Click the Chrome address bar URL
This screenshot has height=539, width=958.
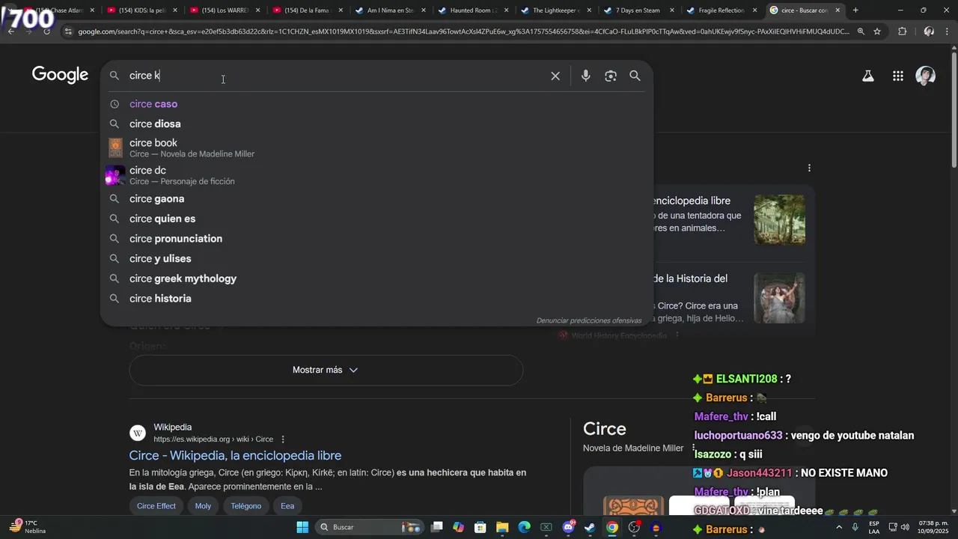[464, 31]
